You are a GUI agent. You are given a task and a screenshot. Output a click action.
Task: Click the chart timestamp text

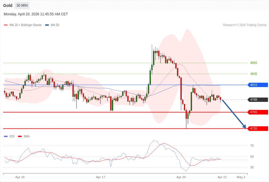coord(36,14)
